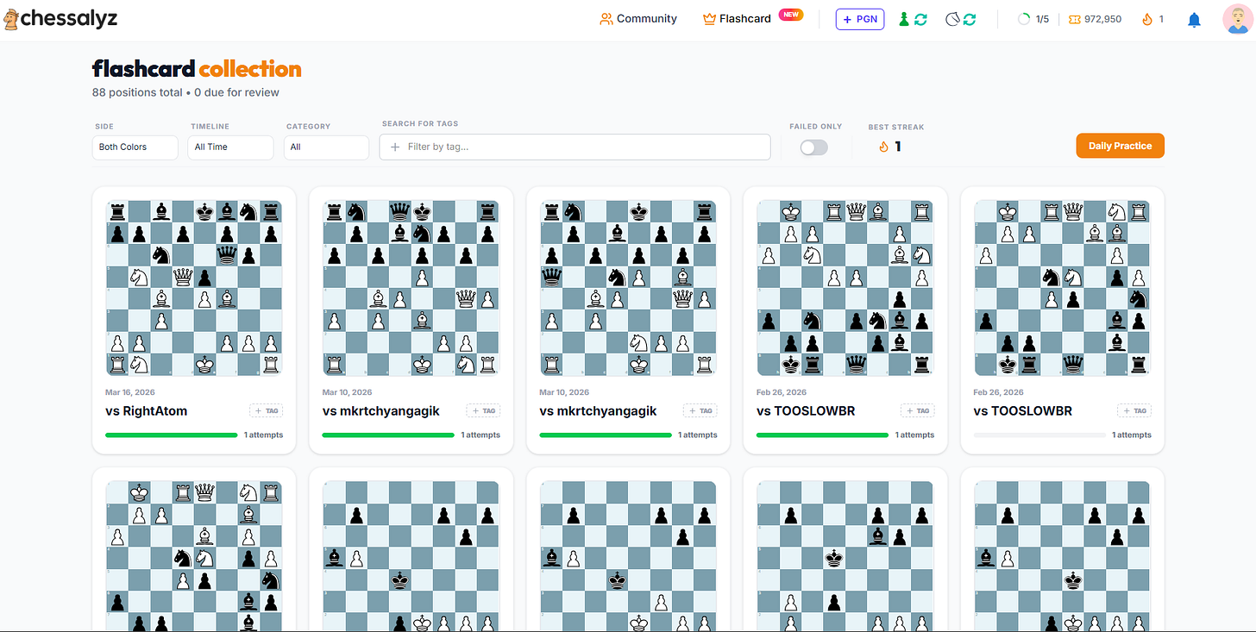
Task: Click the + PGN button
Action: coord(860,19)
